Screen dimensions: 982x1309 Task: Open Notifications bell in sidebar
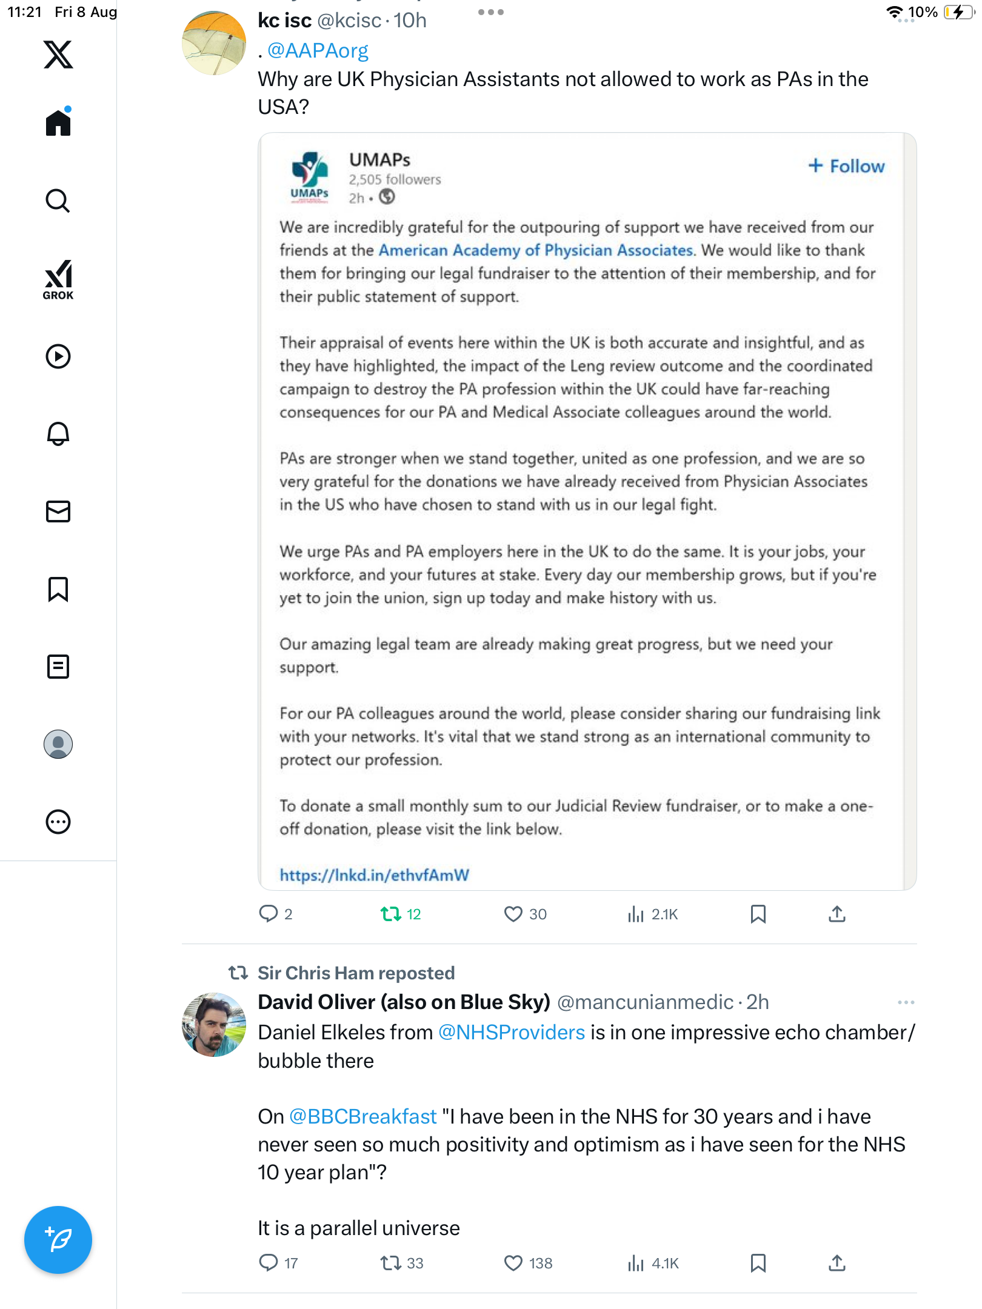(x=58, y=434)
